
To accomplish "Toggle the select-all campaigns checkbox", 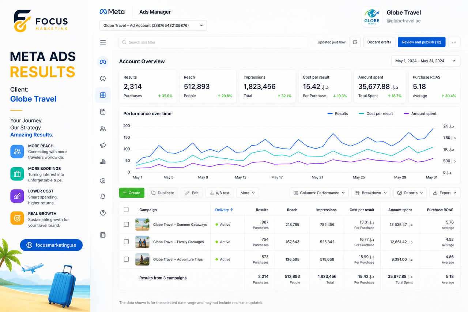I will (x=126, y=210).
